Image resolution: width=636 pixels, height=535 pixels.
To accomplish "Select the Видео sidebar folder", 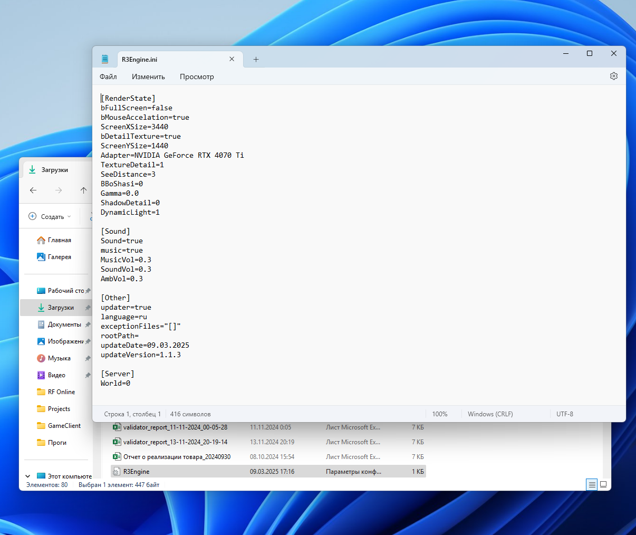I will [x=56, y=375].
